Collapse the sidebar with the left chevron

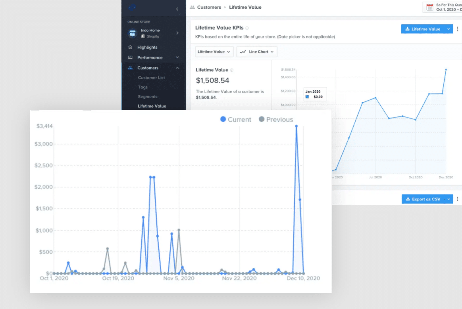click(177, 9)
